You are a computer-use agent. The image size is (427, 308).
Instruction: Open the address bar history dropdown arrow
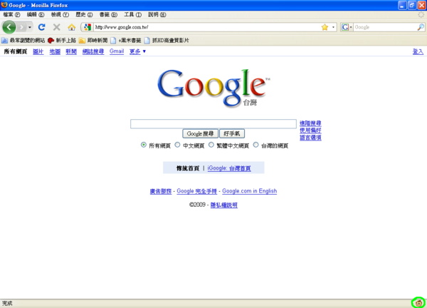click(333, 27)
